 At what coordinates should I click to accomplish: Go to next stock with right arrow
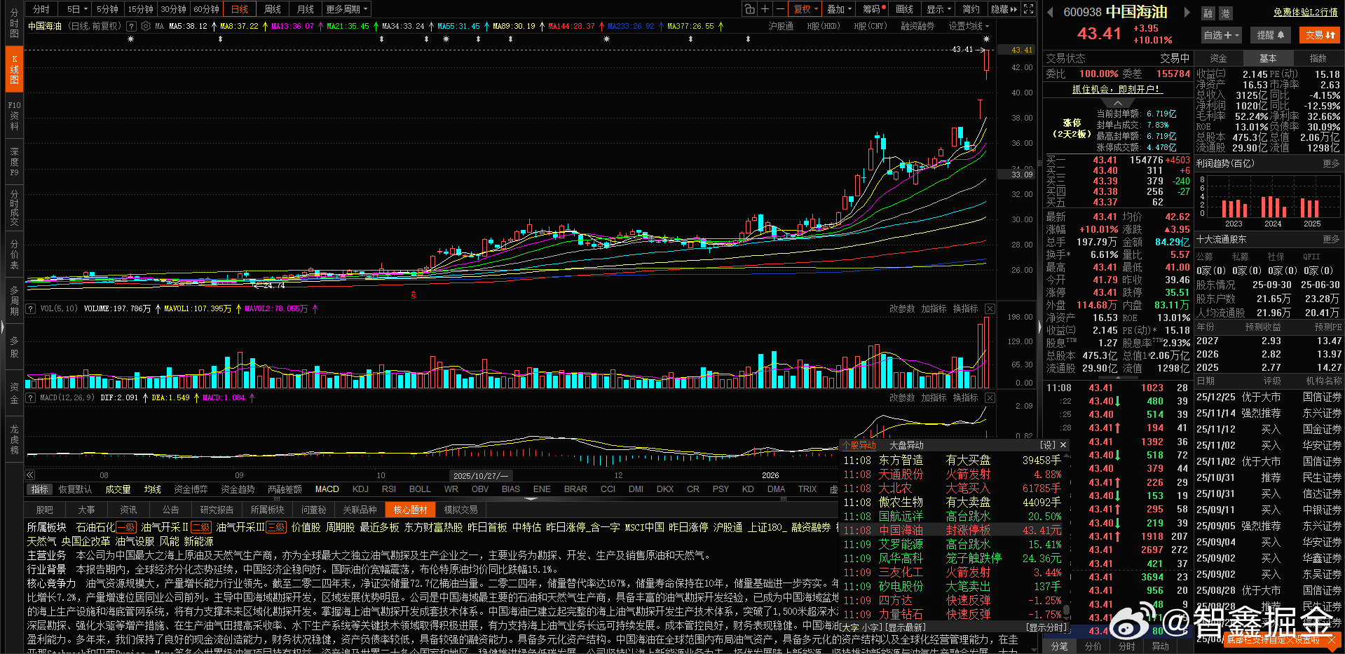click(1187, 12)
